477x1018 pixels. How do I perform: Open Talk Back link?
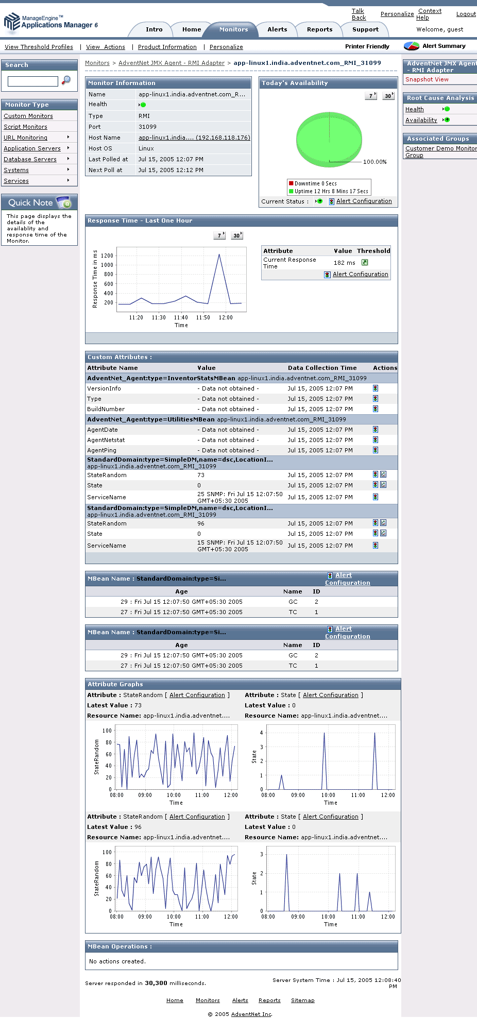(359, 14)
